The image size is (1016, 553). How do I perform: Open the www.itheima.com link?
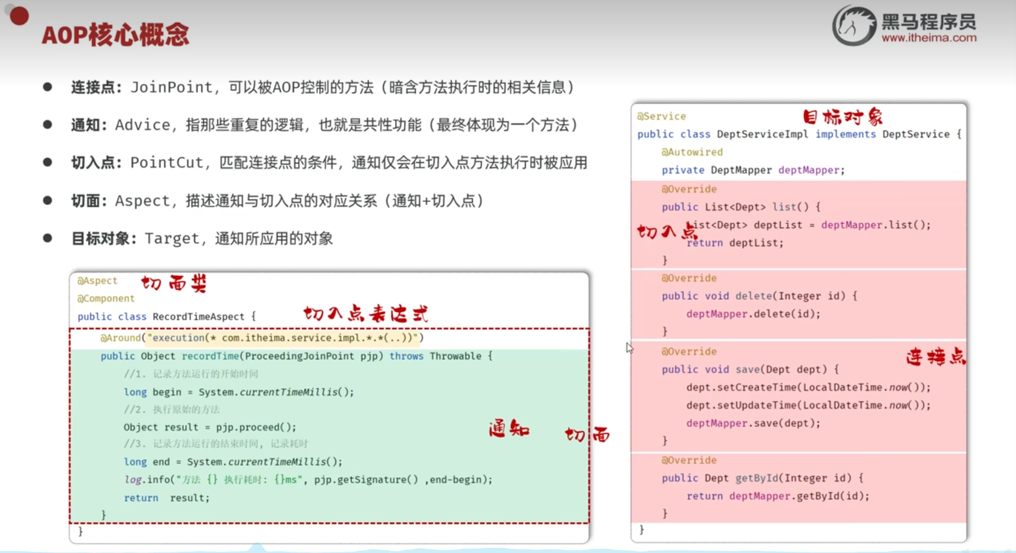pos(928,36)
